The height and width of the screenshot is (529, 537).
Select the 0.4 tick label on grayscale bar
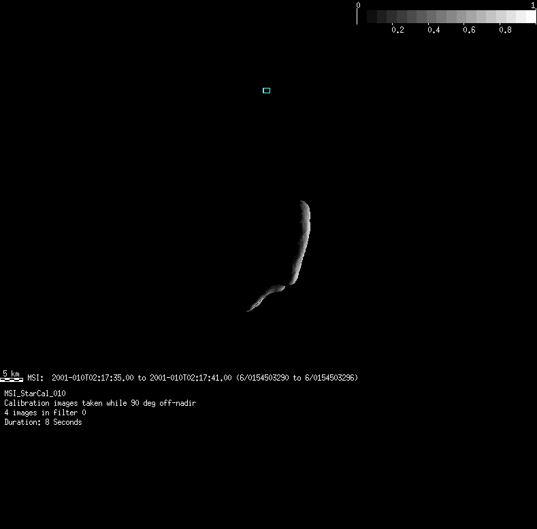tap(434, 30)
